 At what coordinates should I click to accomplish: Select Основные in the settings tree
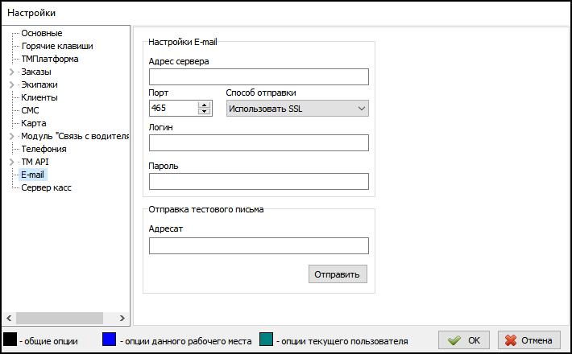[42, 34]
